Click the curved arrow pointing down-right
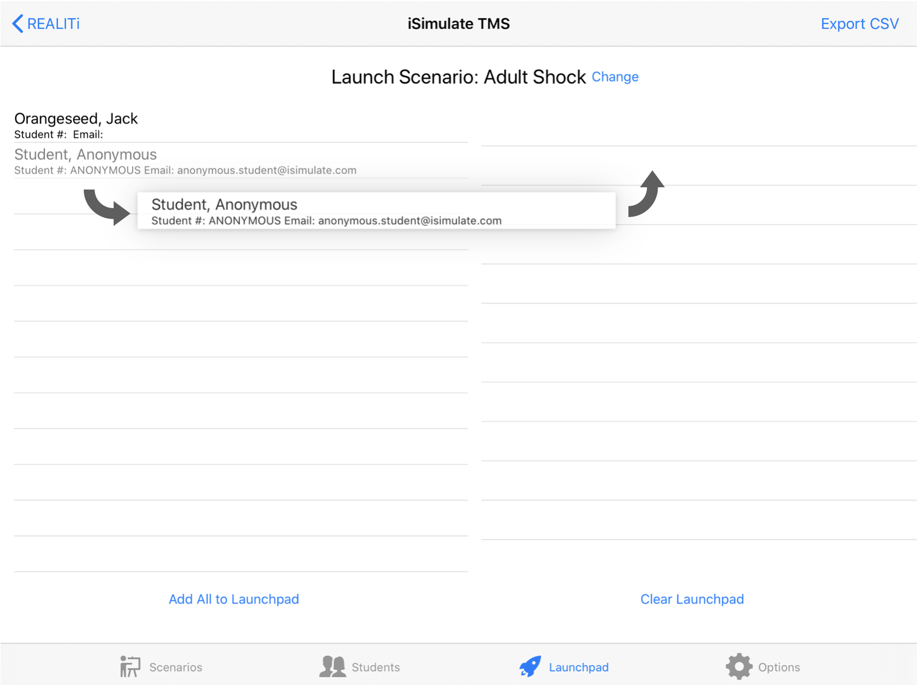917x685 pixels. pos(106,207)
